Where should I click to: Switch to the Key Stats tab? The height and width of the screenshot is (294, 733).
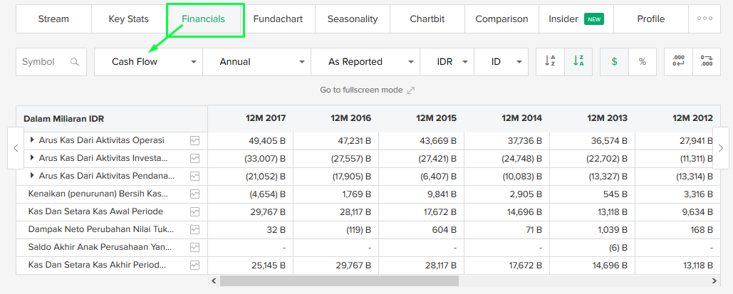coord(128,19)
